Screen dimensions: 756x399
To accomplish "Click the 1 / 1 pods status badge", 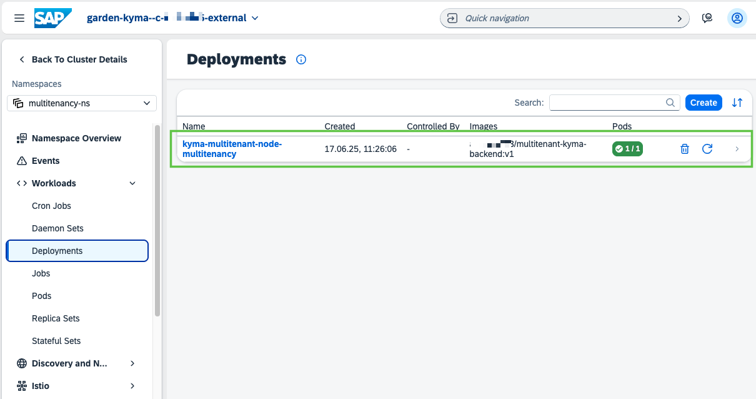I will point(628,149).
